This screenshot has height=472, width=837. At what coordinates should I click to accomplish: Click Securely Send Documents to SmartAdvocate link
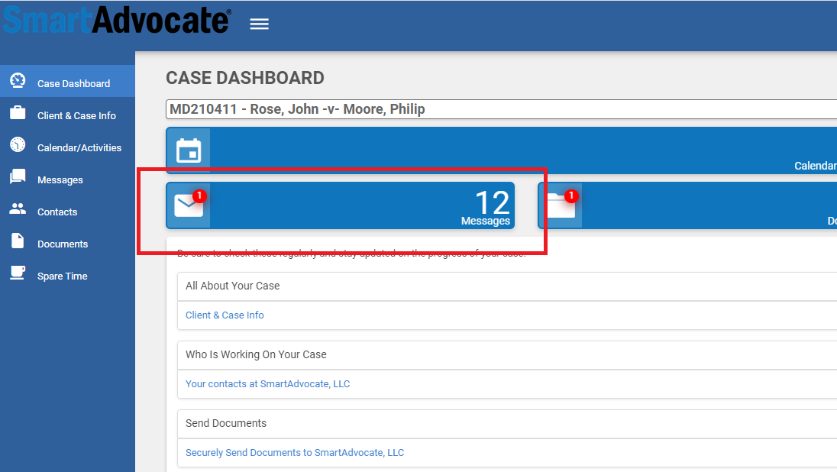(295, 453)
